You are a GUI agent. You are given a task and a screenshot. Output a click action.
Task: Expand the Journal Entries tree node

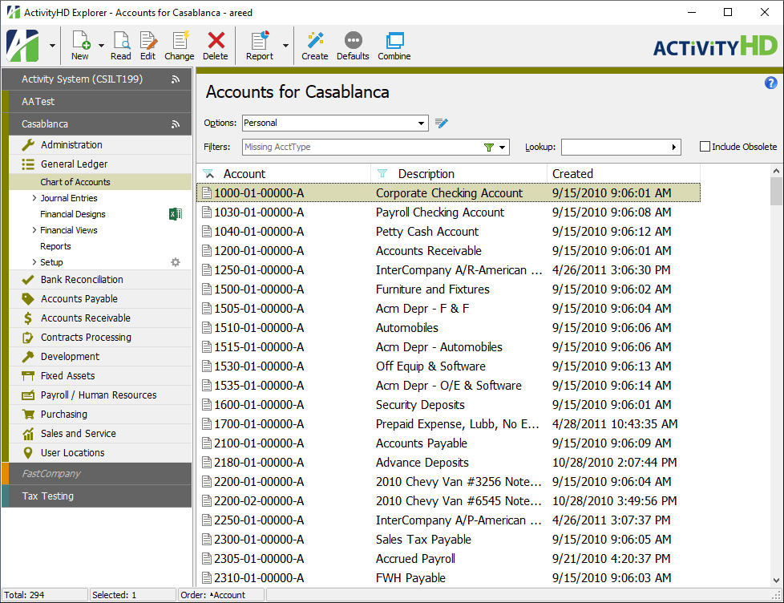coord(34,198)
